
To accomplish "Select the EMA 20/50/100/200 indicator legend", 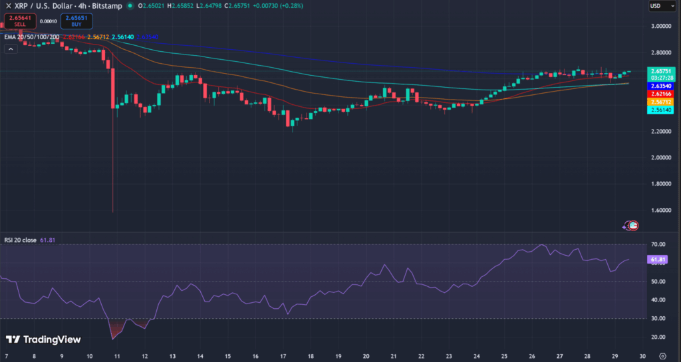I will point(31,37).
